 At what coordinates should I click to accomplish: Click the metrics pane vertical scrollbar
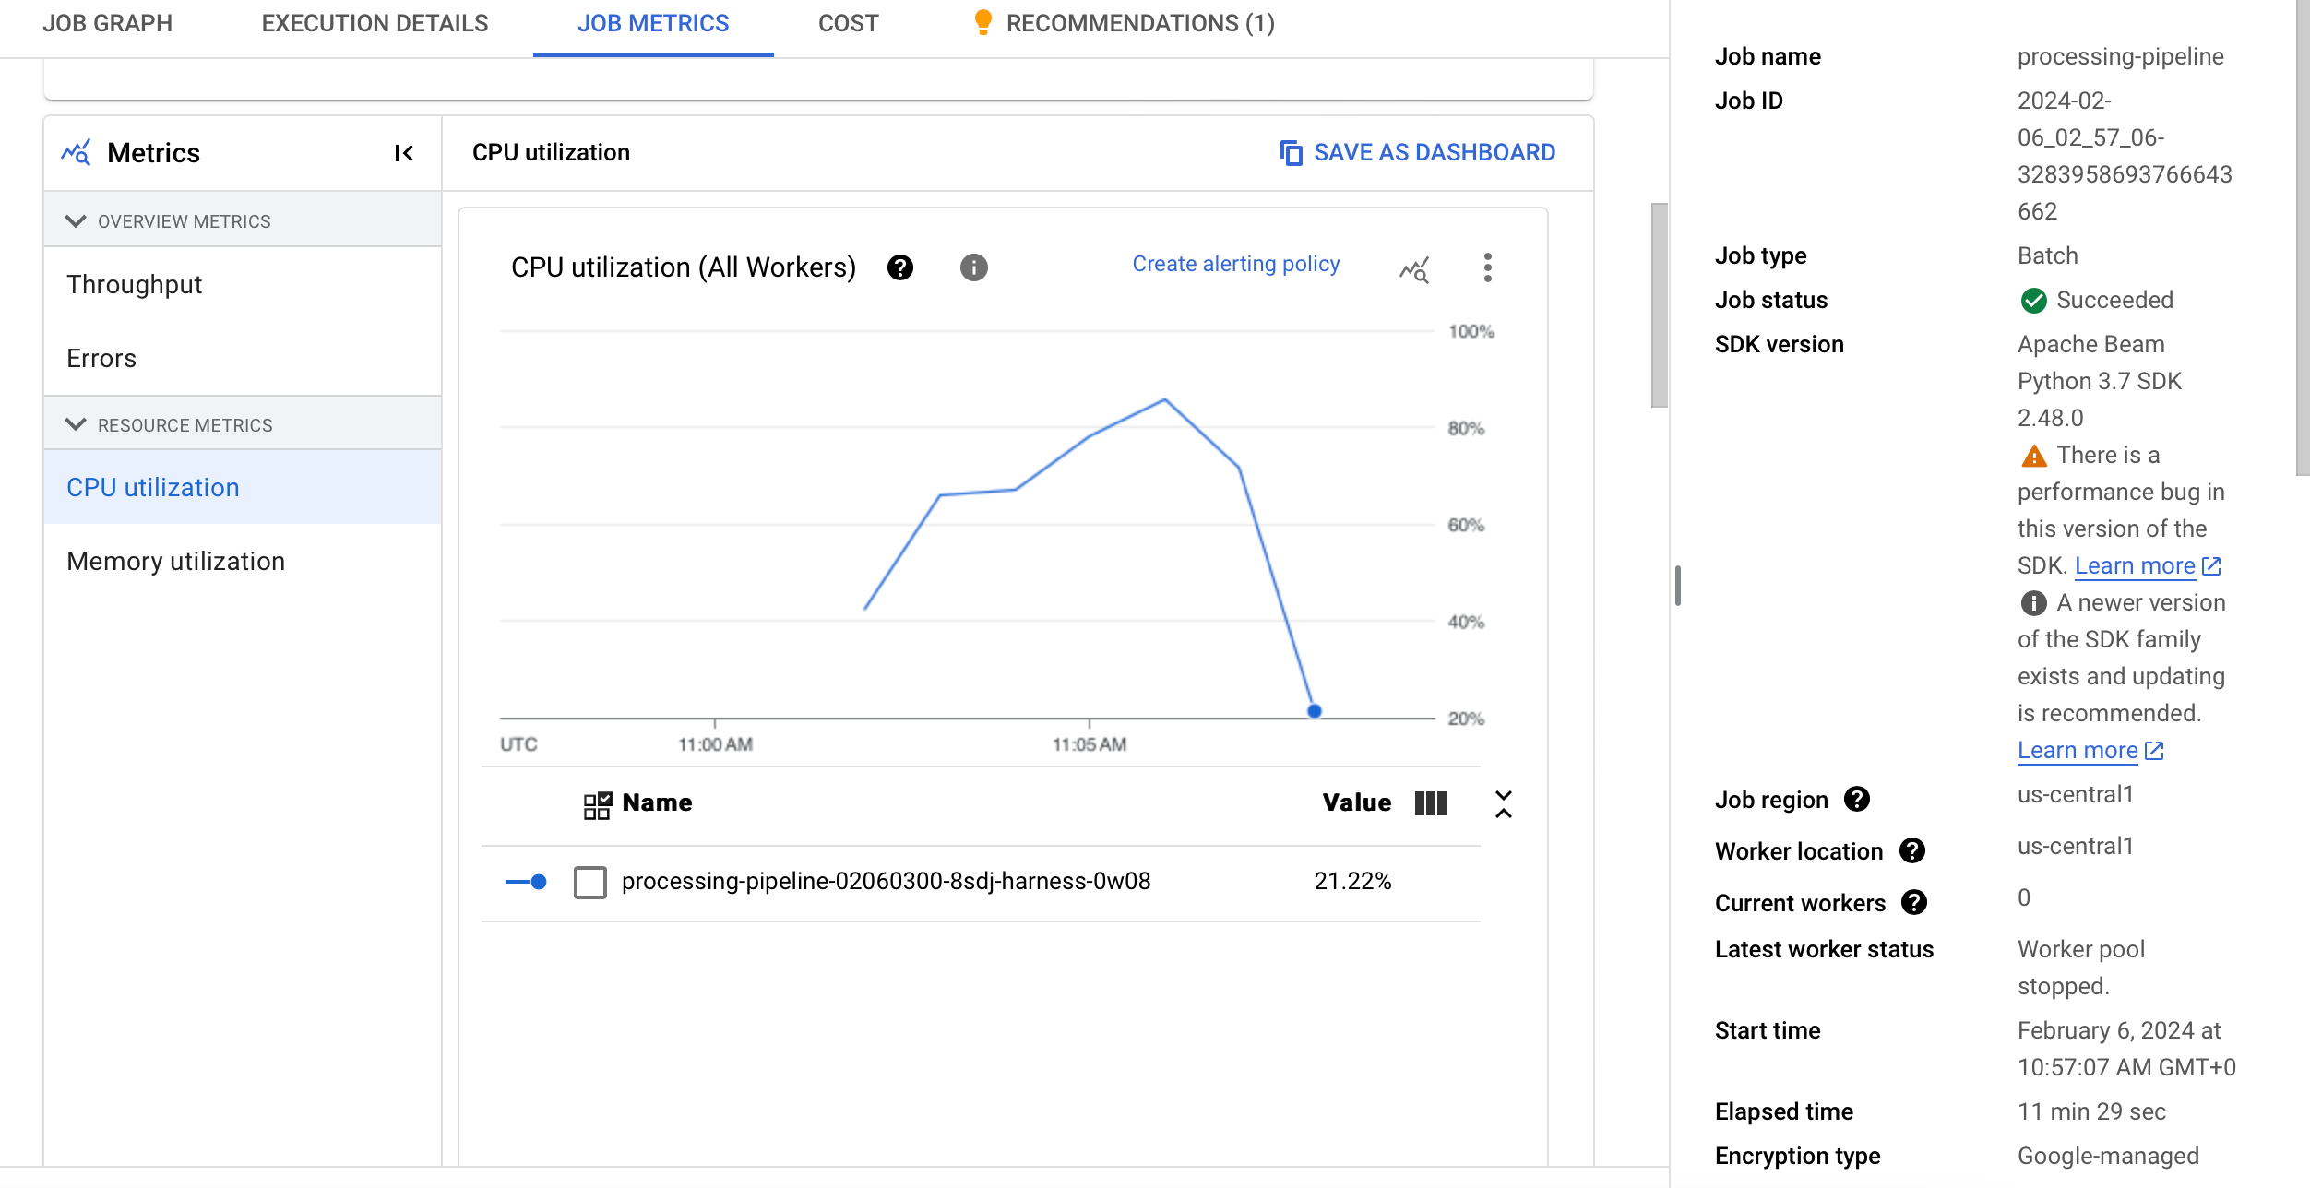point(1659,304)
